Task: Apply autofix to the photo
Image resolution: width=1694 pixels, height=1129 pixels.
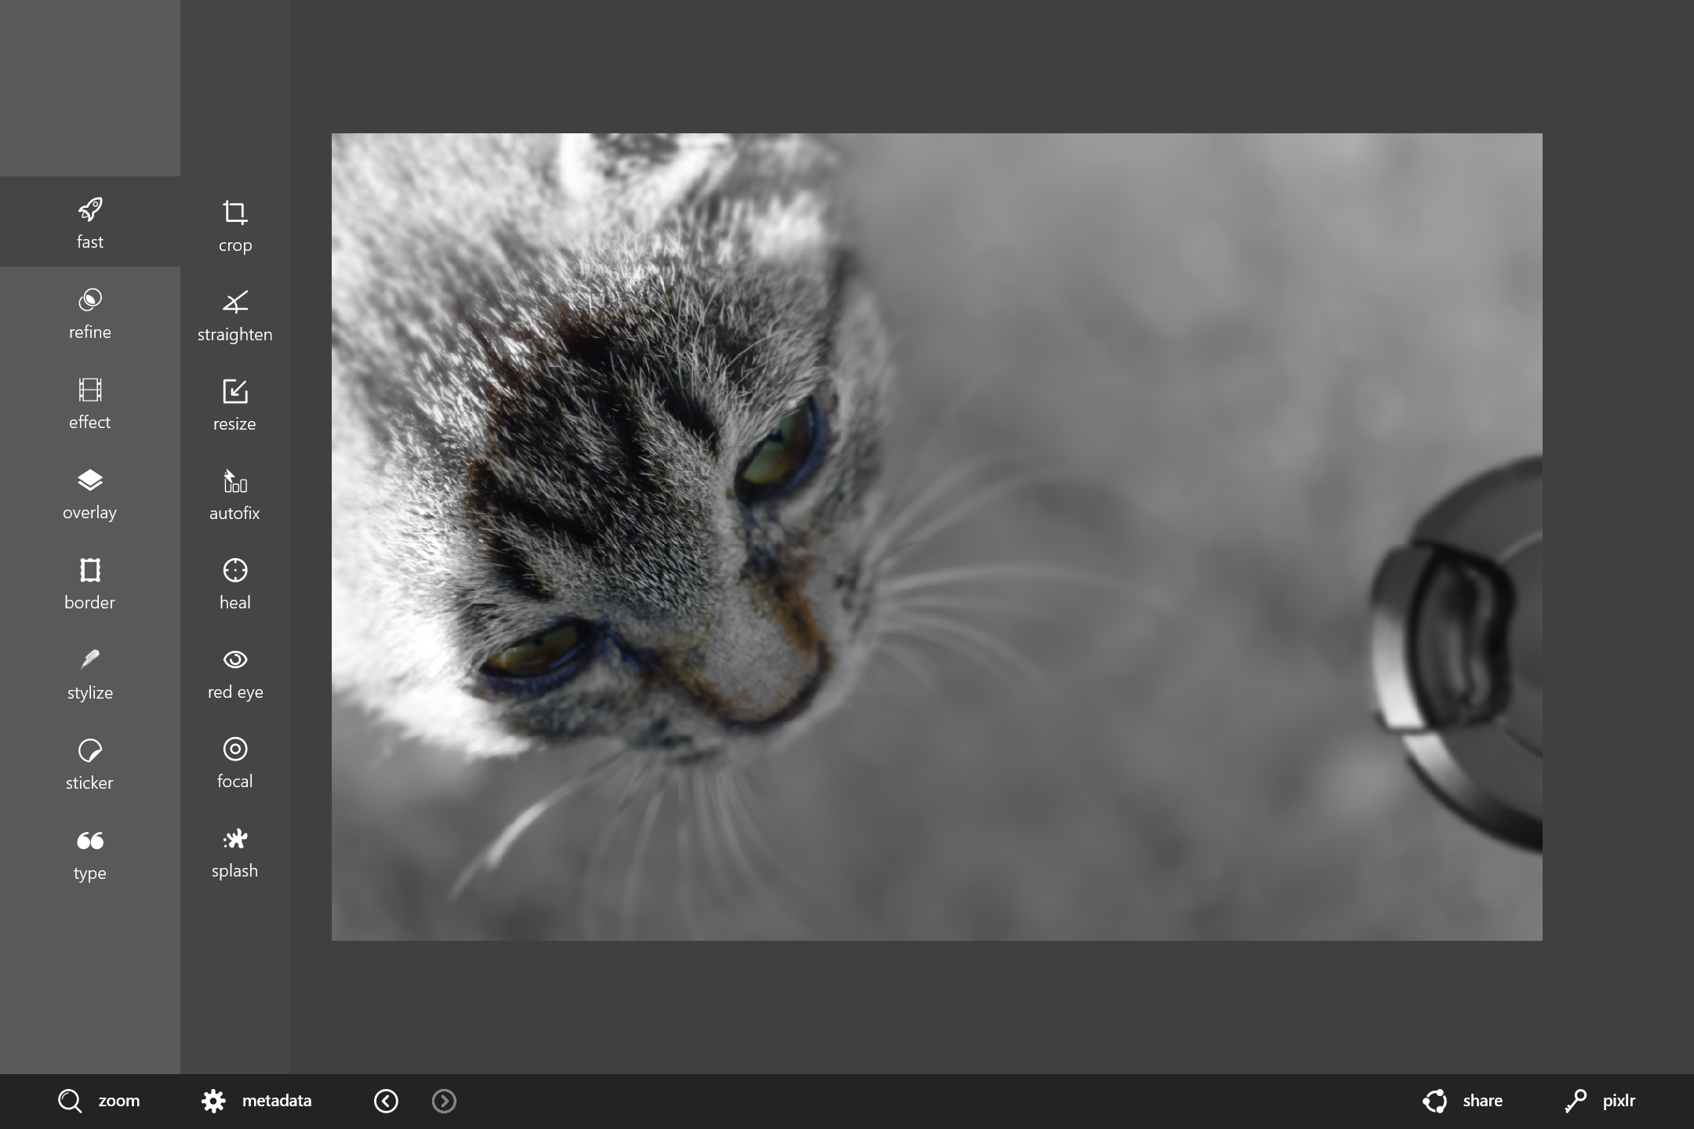Action: (234, 494)
